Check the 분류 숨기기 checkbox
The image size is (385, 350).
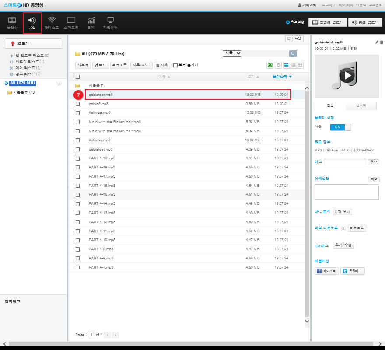pyautogui.click(x=175, y=65)
